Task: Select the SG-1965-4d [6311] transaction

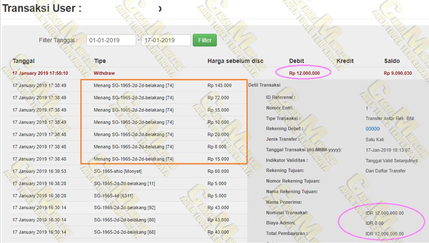Action: pyautogui.click(x=113, y=196)
